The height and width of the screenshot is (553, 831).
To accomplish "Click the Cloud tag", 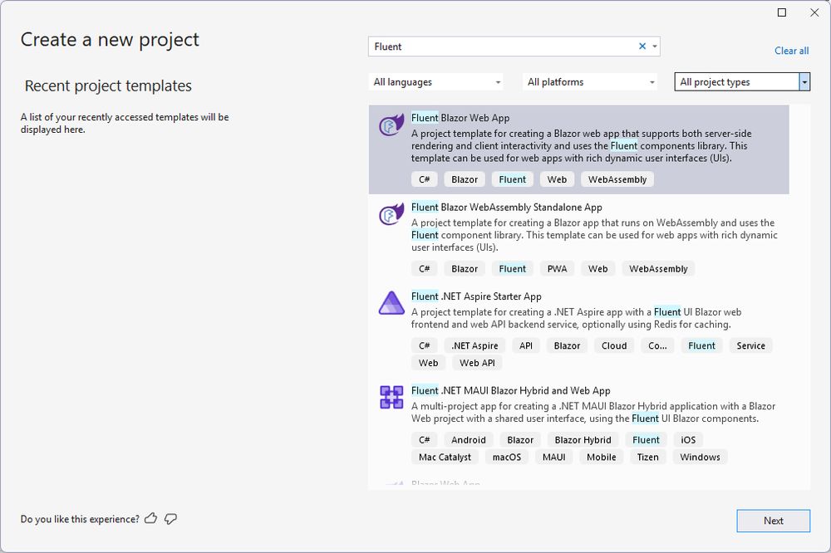I will pos(614,346).
